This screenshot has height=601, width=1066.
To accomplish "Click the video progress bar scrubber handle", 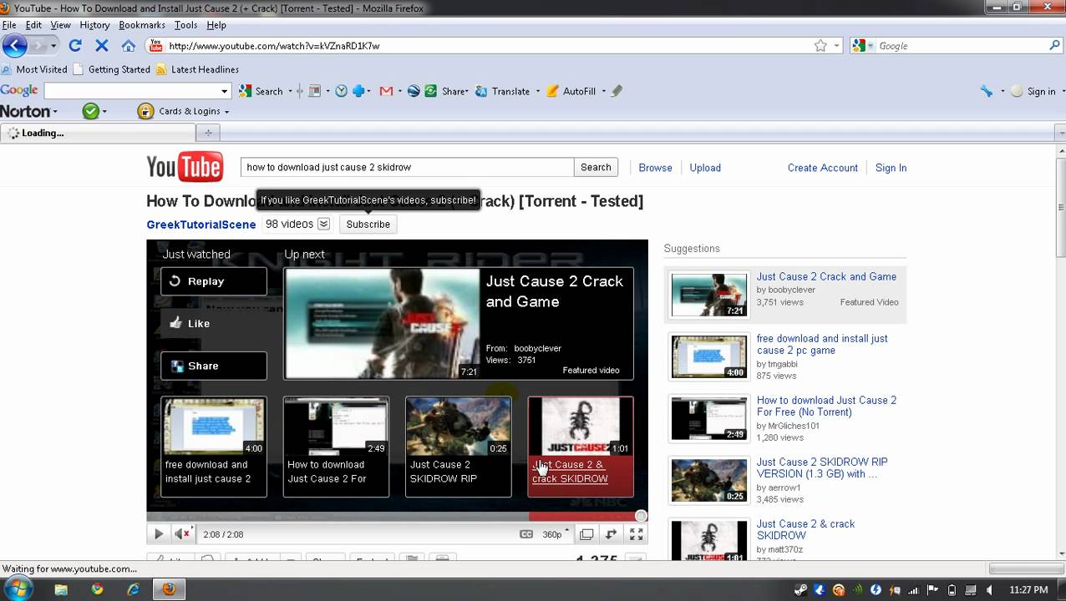I will (641, 516).
